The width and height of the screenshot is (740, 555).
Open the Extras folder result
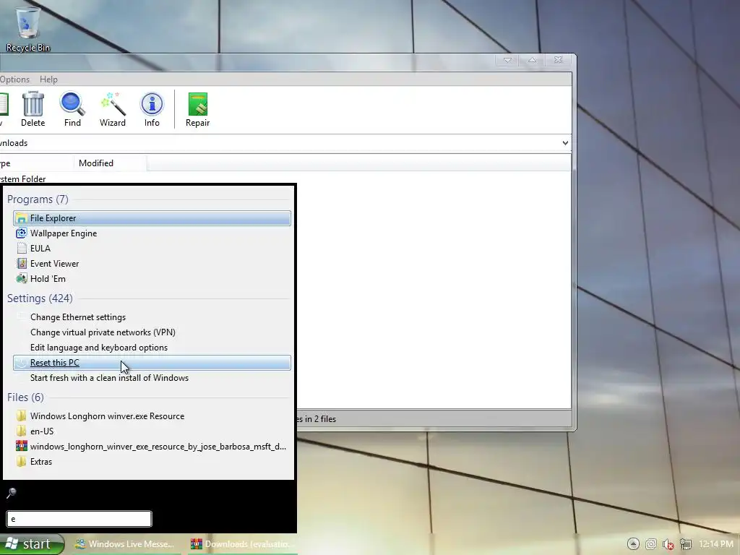[x=152, y=462]
